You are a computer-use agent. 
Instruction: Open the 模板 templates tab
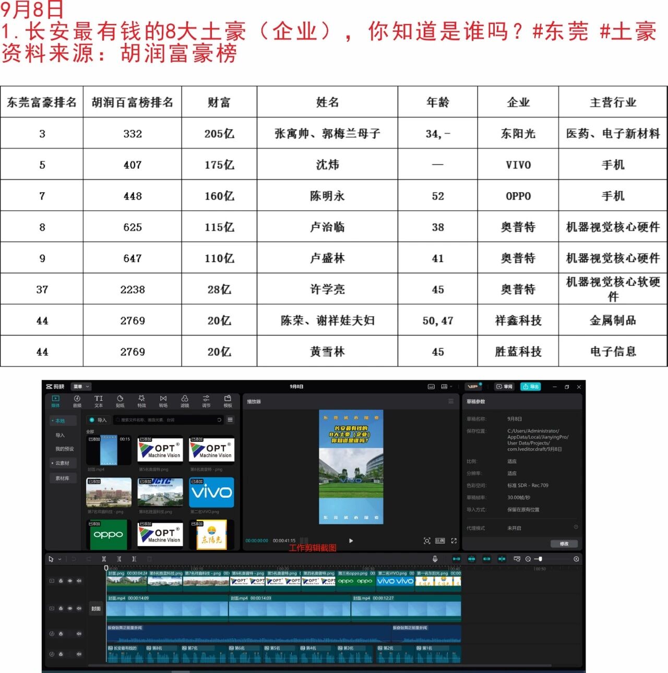(228, 401)
